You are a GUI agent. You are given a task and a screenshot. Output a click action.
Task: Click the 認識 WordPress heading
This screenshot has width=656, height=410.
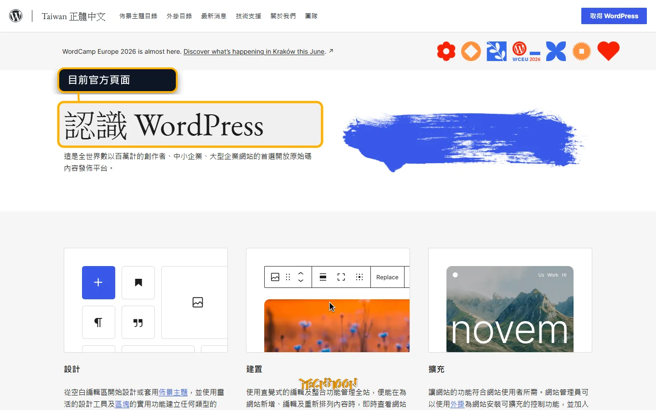tap(164, 125)
